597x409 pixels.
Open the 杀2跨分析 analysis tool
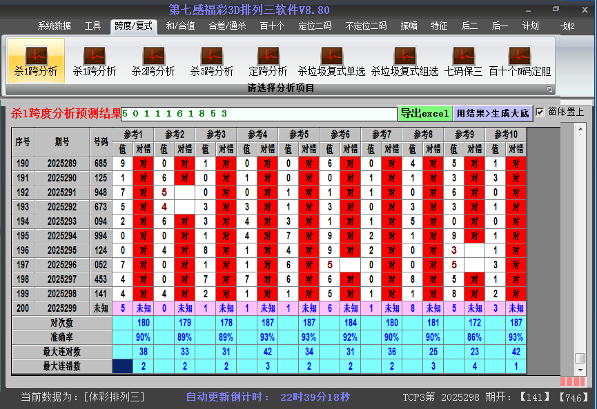click(x=153, y=61)
